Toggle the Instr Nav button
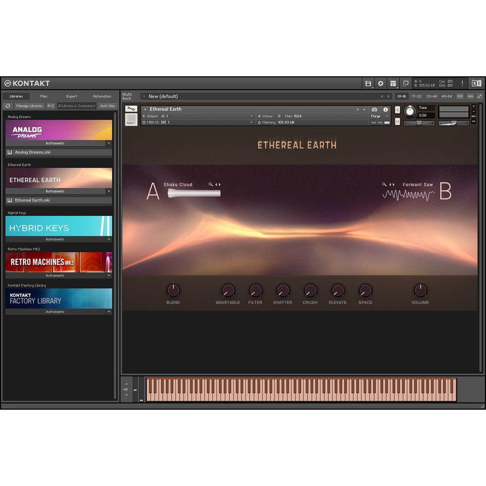Viewport: 486px width, 486px height. coord(107,105)
